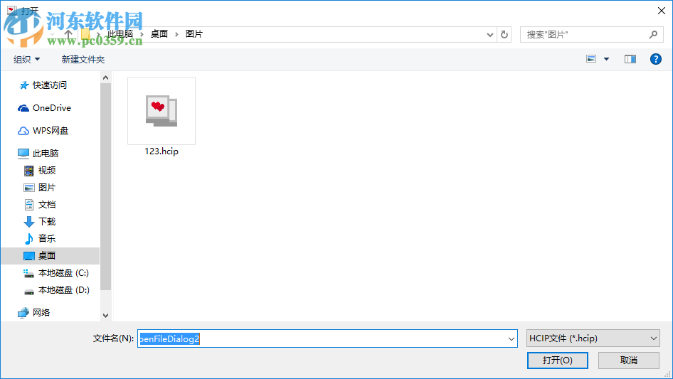Change the view layout icon

(591, 59)
